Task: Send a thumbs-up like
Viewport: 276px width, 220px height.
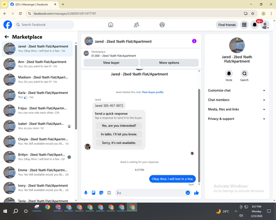Action: 197,193
